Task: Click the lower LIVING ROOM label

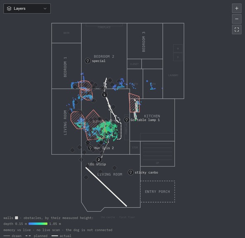Action: click(x=110, y=174)
